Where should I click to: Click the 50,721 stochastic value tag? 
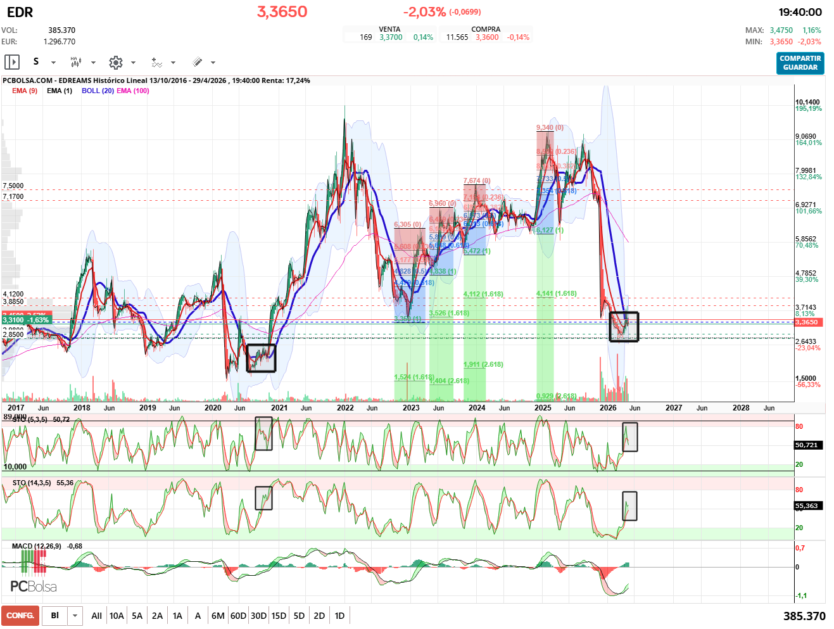(x=807, y=445)
